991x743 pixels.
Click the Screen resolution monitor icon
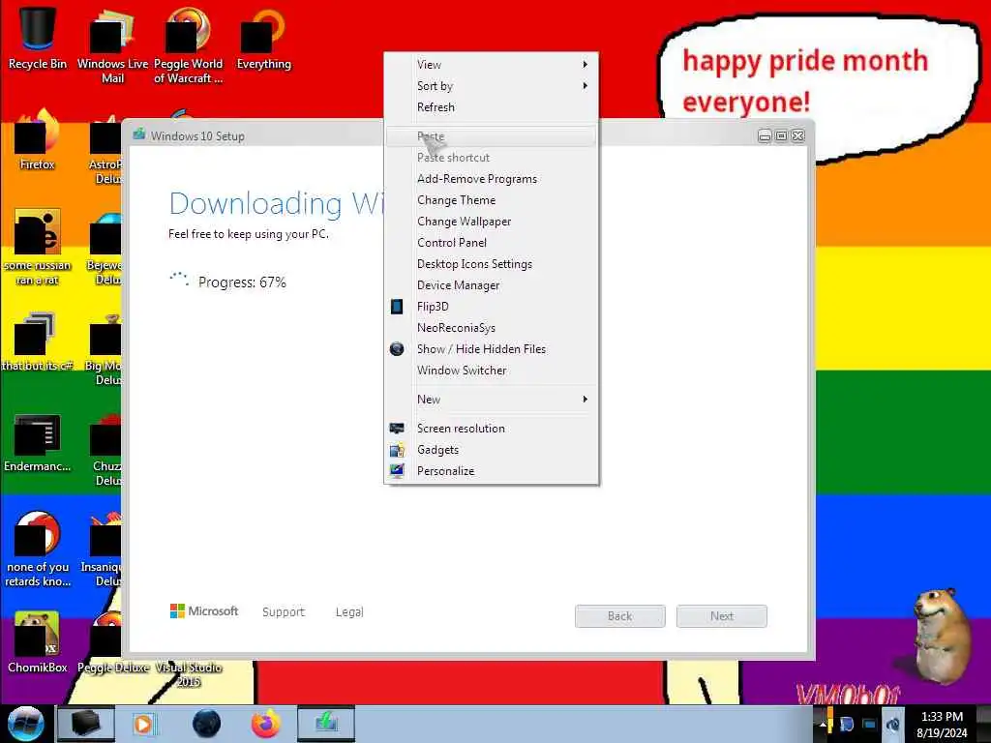(396, 429)
